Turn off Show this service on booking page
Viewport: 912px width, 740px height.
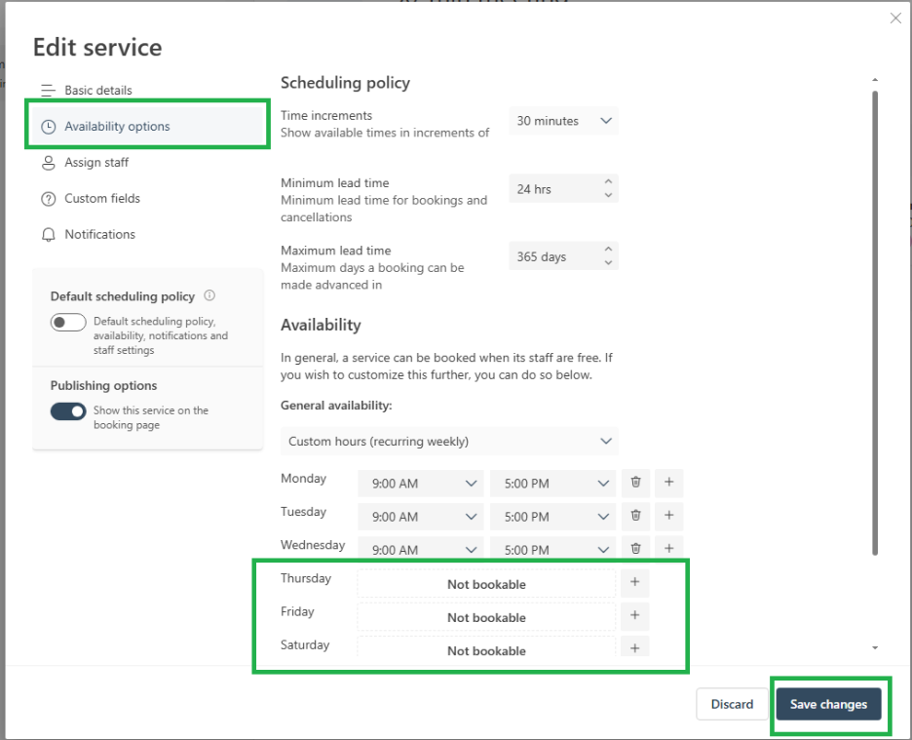68,411
